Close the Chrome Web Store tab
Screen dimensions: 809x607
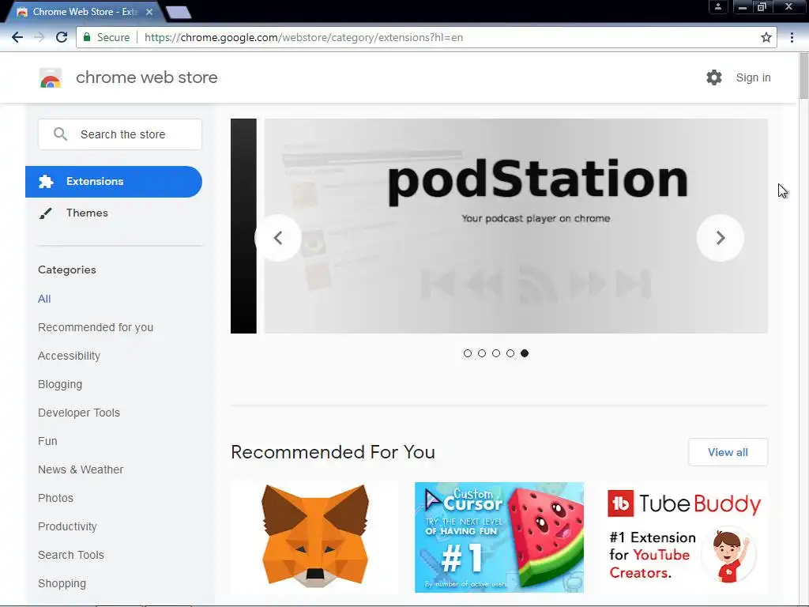tap(149, 11)
